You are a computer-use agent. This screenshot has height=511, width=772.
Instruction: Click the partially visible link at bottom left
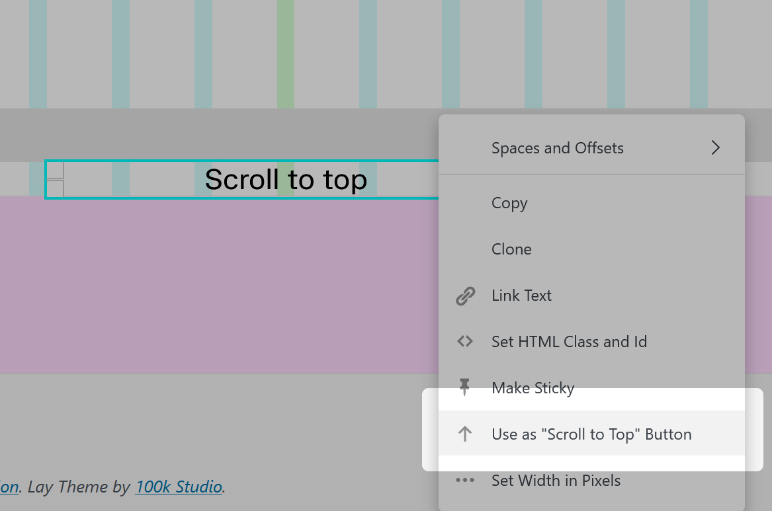pyautogui.click(x=9, y=488)
